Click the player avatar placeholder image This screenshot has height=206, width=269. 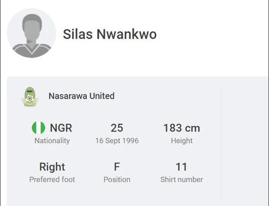pyautogui.click(x=31, y=33)
